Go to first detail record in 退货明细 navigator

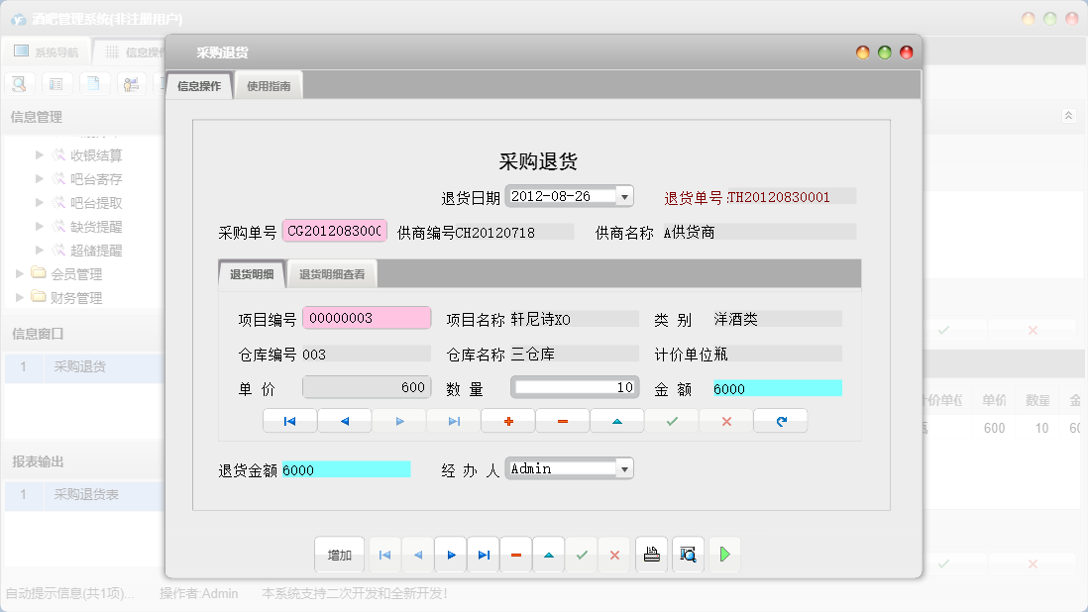(290, 421)
